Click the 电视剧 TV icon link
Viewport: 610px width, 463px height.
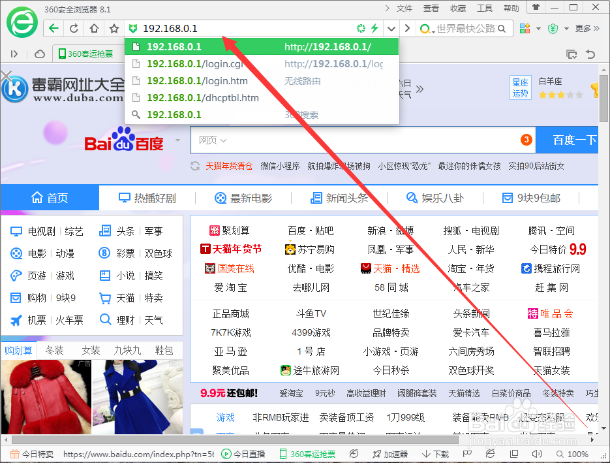point(16,231)
